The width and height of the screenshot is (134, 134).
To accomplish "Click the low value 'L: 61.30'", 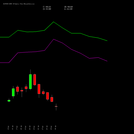I will [68, 9].
